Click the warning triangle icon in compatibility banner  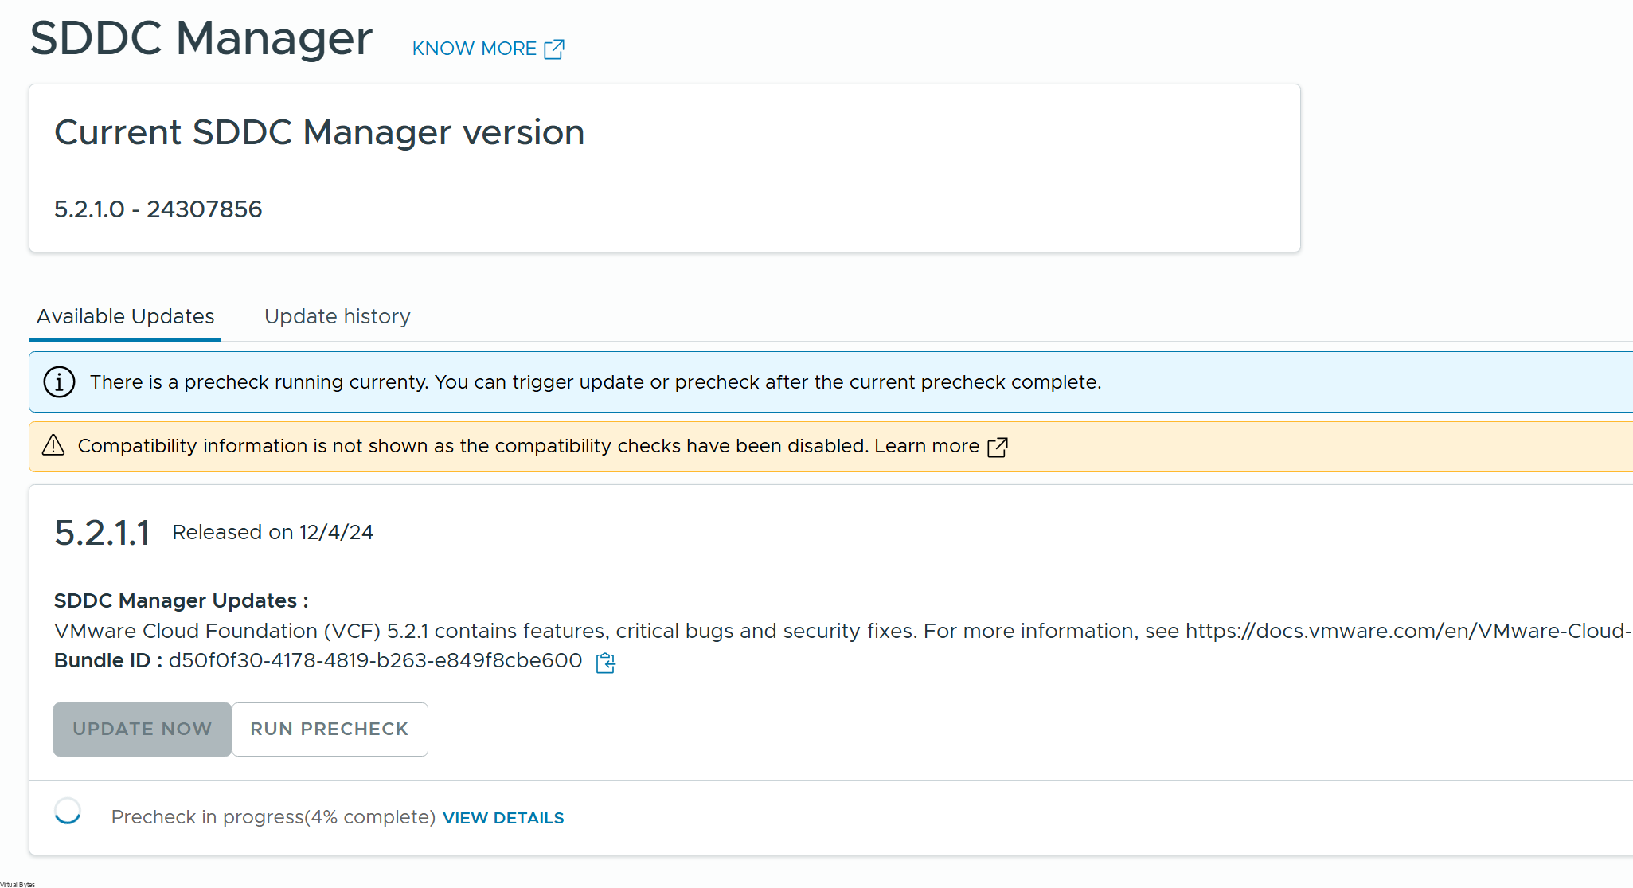coord(53,446)
